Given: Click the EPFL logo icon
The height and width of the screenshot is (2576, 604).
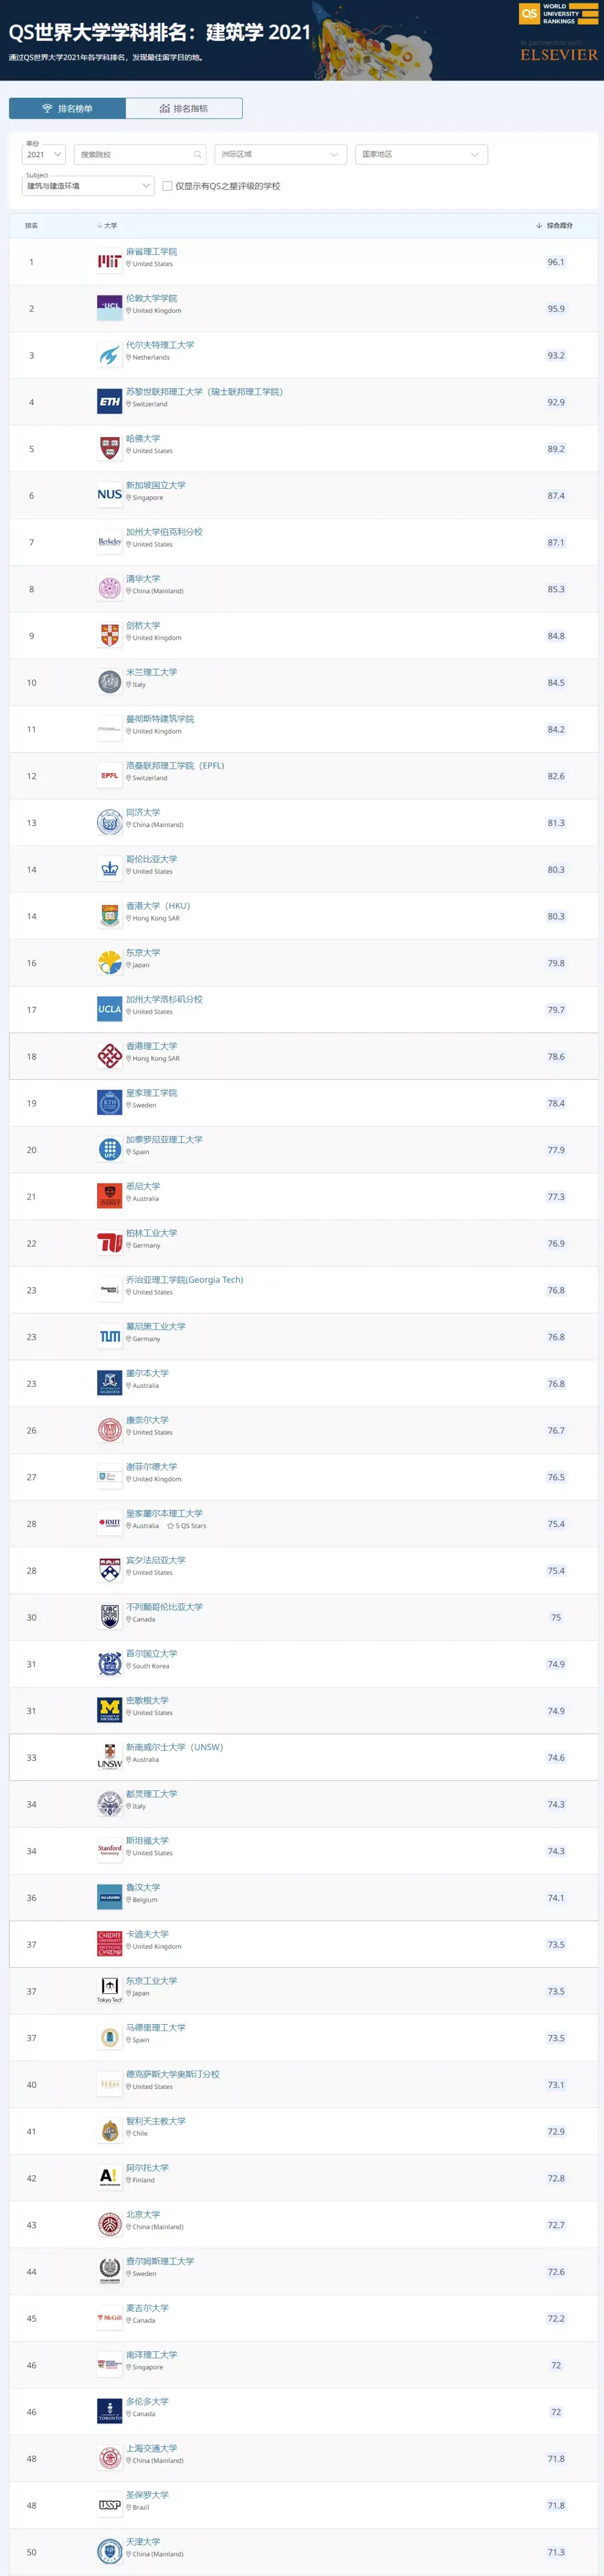Looking at the screenshot, I should pos(109,776).
